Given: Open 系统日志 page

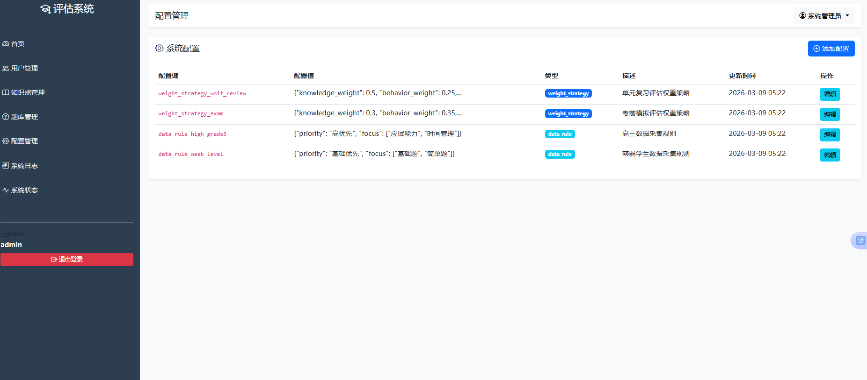Looking at the screenshot, I should pos(24,166).
